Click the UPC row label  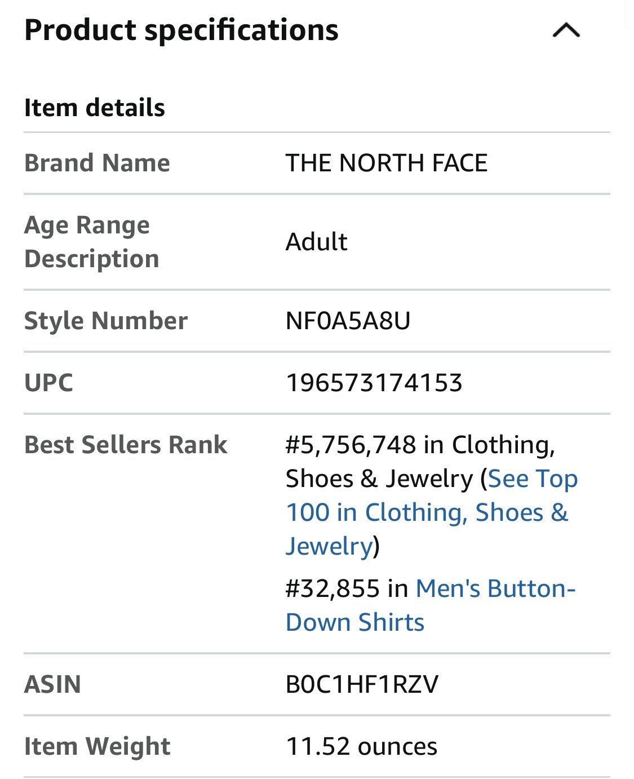point(48,383)
